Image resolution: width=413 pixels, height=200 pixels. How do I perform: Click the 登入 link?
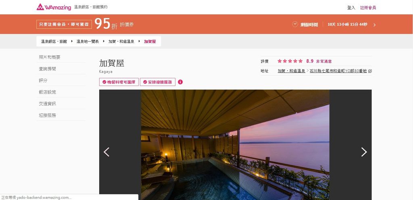click(x=351, y=8)
